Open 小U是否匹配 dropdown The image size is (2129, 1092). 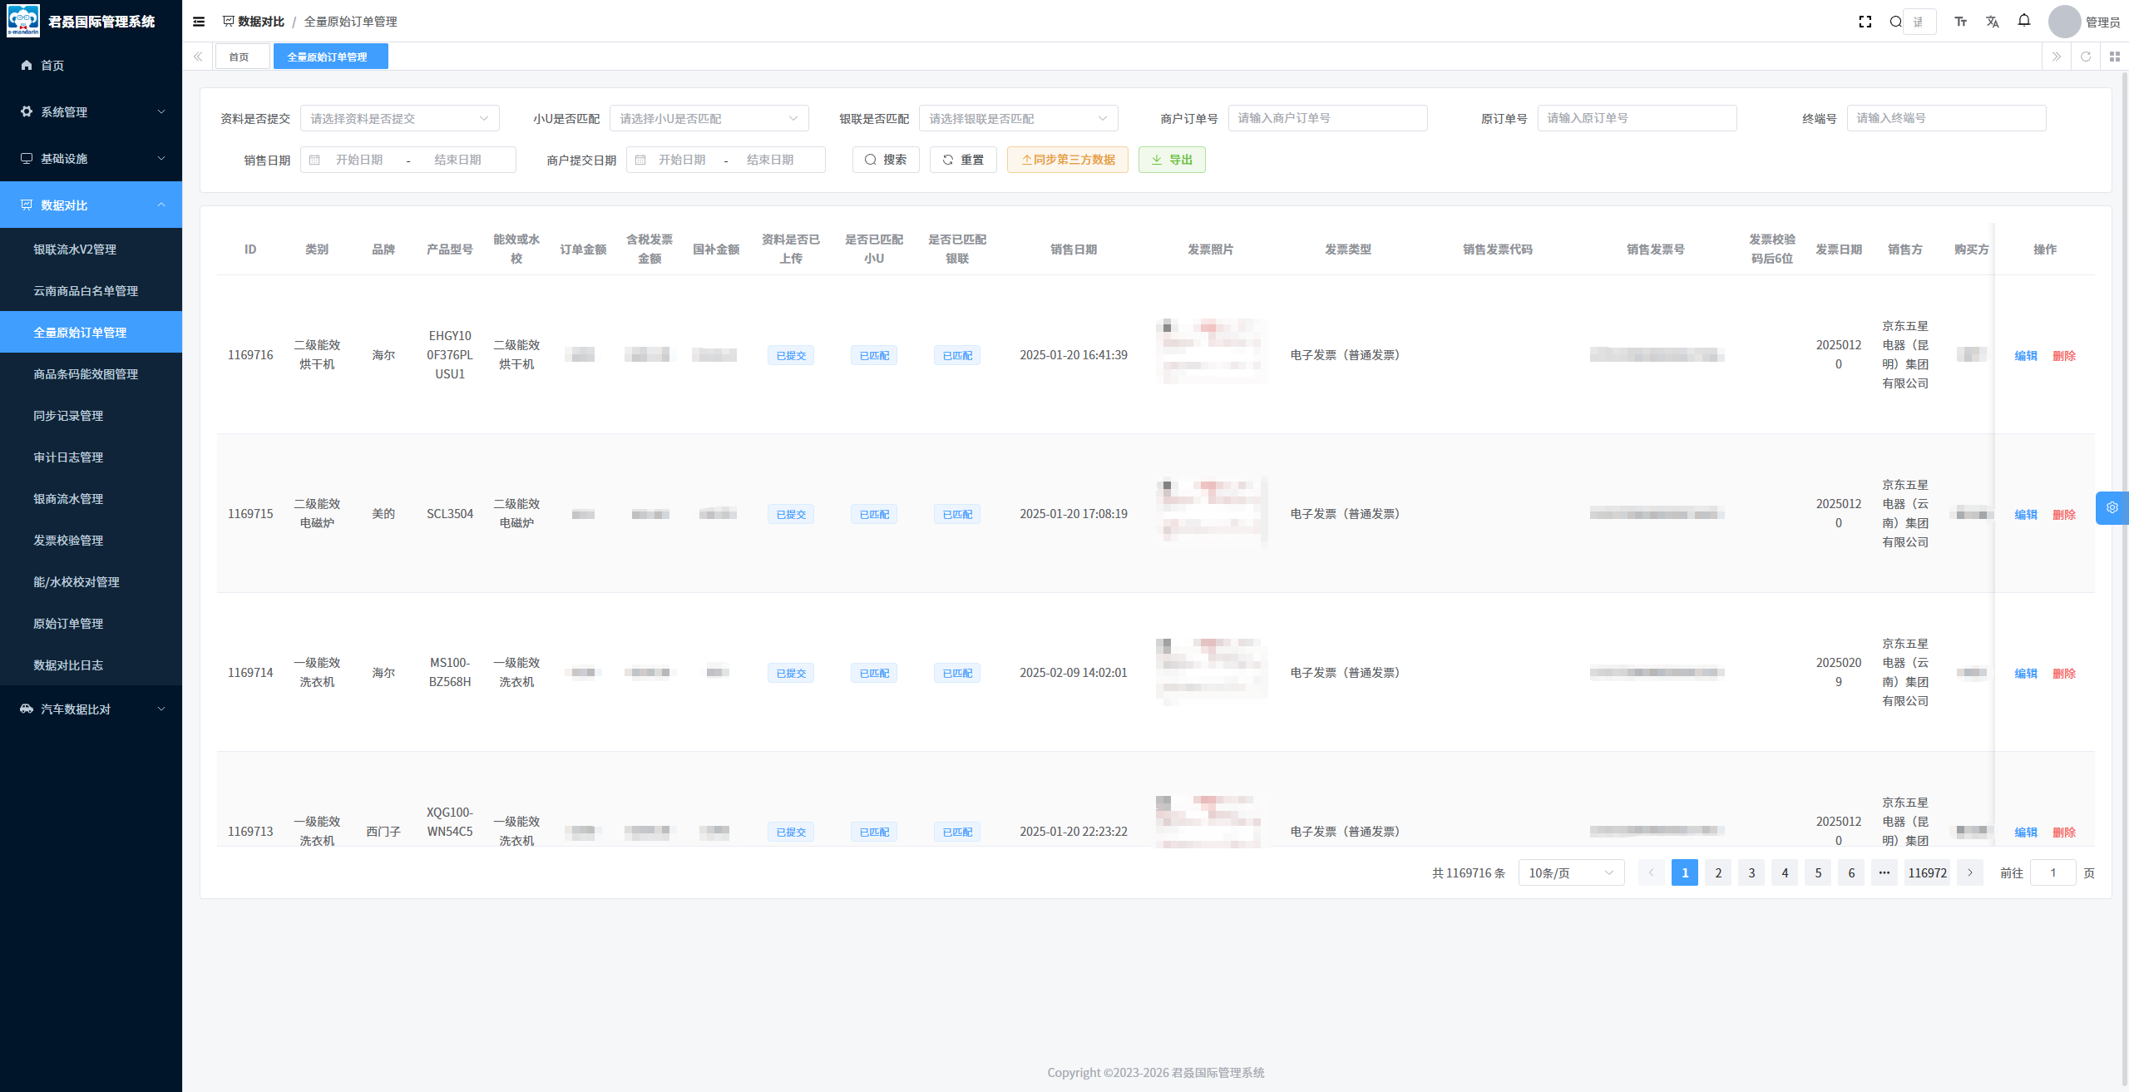pos(709,118)
